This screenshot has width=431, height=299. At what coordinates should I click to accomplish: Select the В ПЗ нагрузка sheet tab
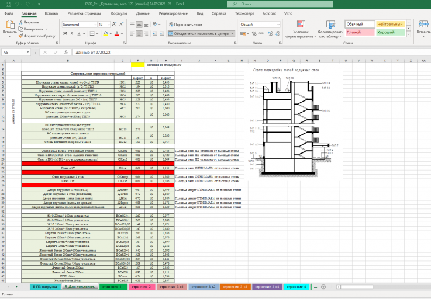click(x=45, y=287)
